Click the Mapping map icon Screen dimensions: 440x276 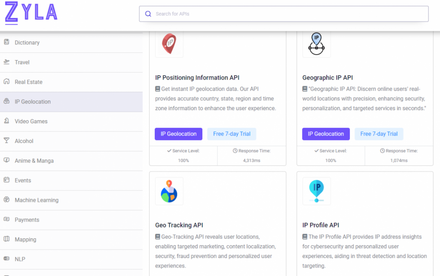[6, 239]
